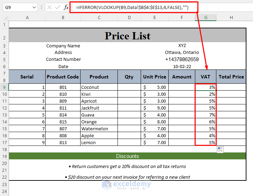Select row 19 header

[x=4, y=156]
